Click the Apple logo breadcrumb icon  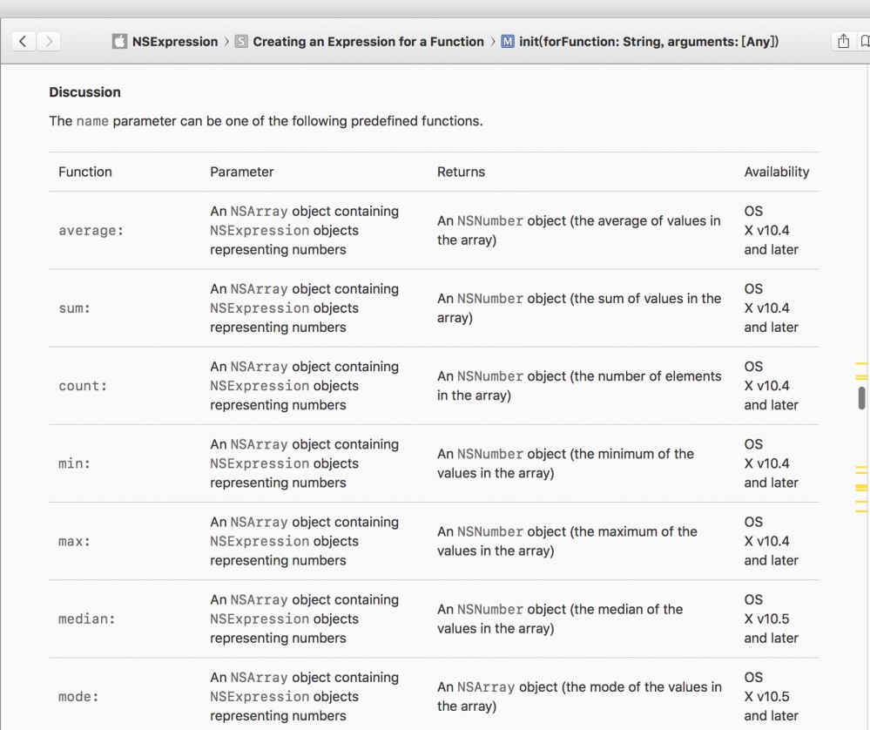119,41
